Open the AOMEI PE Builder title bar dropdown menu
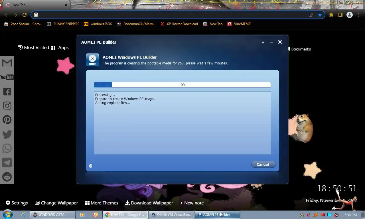 tap(263, 42)
